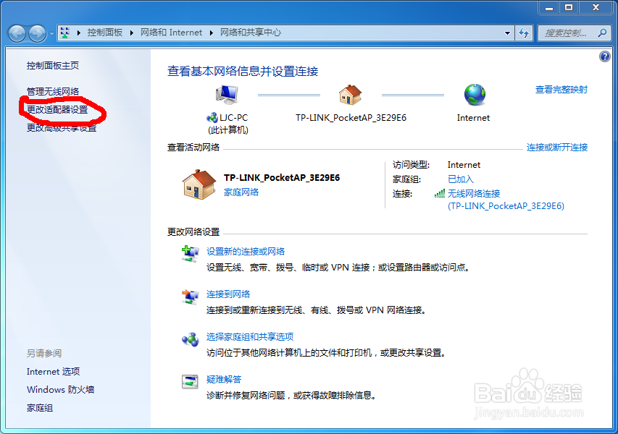Image resolution: width=618 pixels, height=434 pixels.
Task: Close the window
Action: [596, 7]
